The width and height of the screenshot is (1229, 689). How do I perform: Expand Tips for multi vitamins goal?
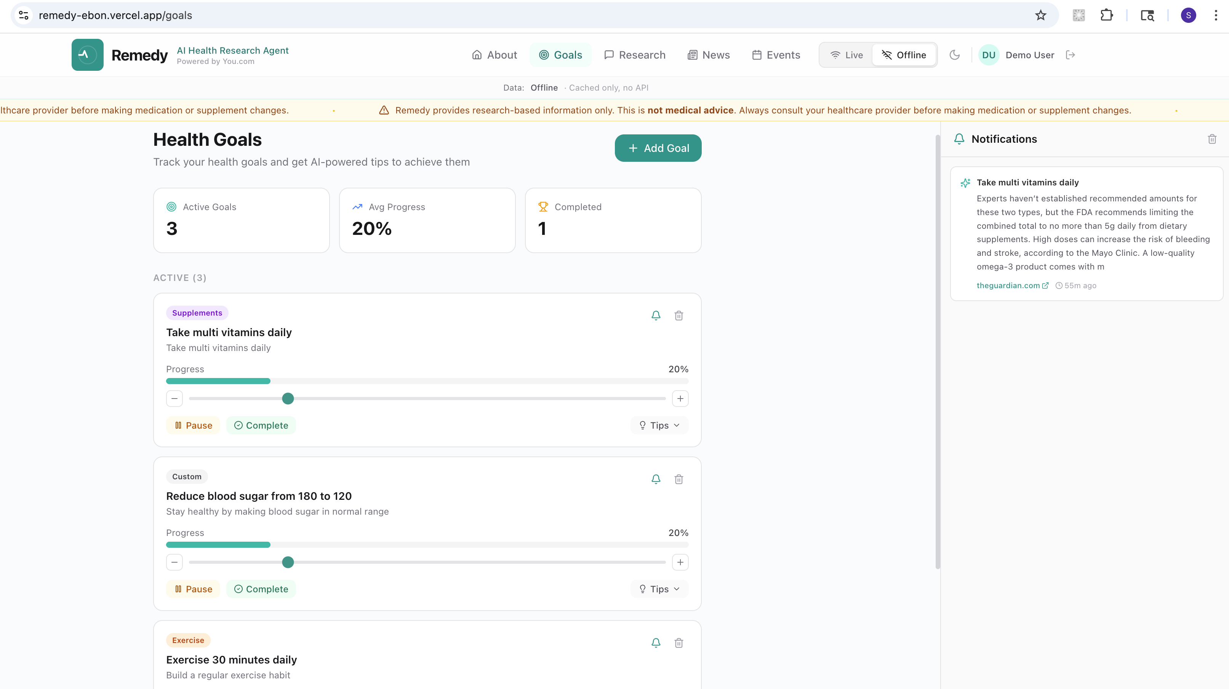659,425
